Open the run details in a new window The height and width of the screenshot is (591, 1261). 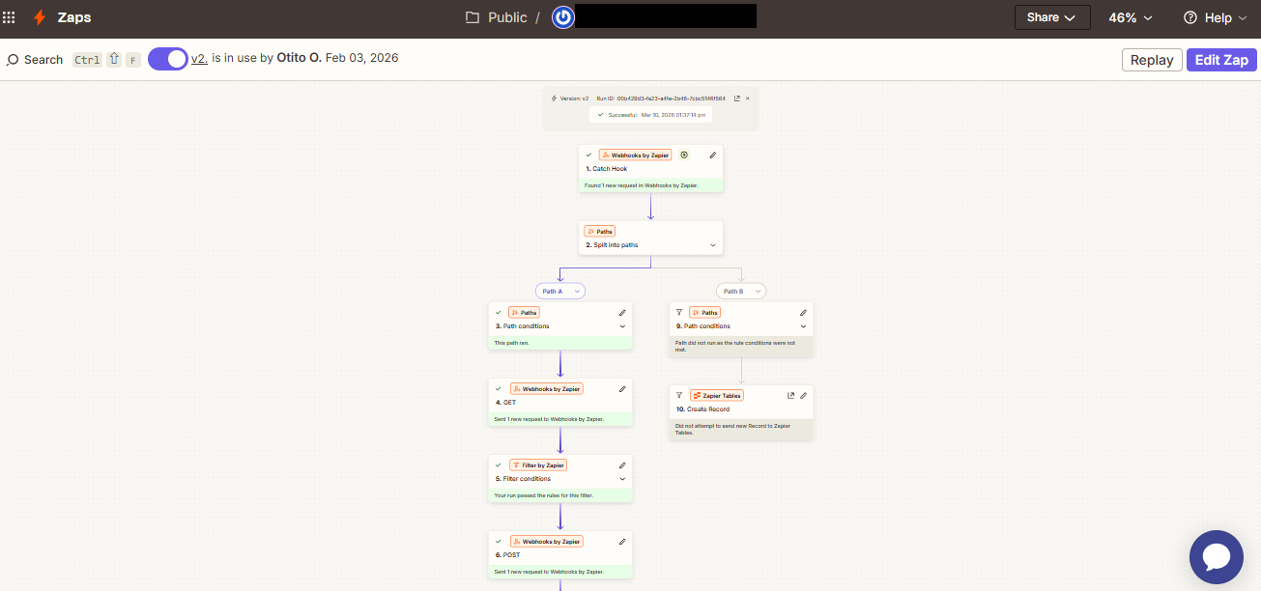737,98
